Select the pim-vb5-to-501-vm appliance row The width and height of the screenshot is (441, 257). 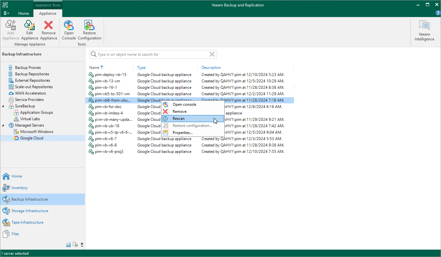(x=191, y=94)
